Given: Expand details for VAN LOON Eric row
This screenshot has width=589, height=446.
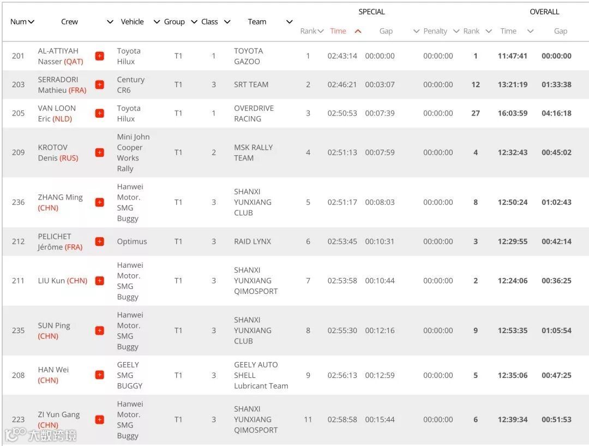Looking at the screenshot, I should (x=100, y=113).
